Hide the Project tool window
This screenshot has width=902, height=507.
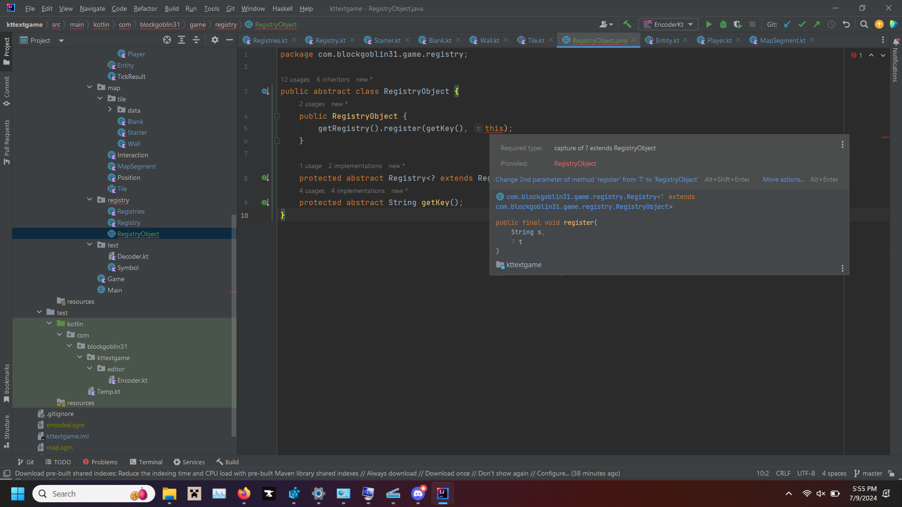[229, 40]
